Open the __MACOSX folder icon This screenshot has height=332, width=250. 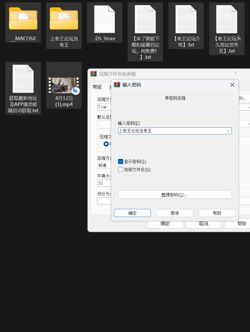click(23, 19)
